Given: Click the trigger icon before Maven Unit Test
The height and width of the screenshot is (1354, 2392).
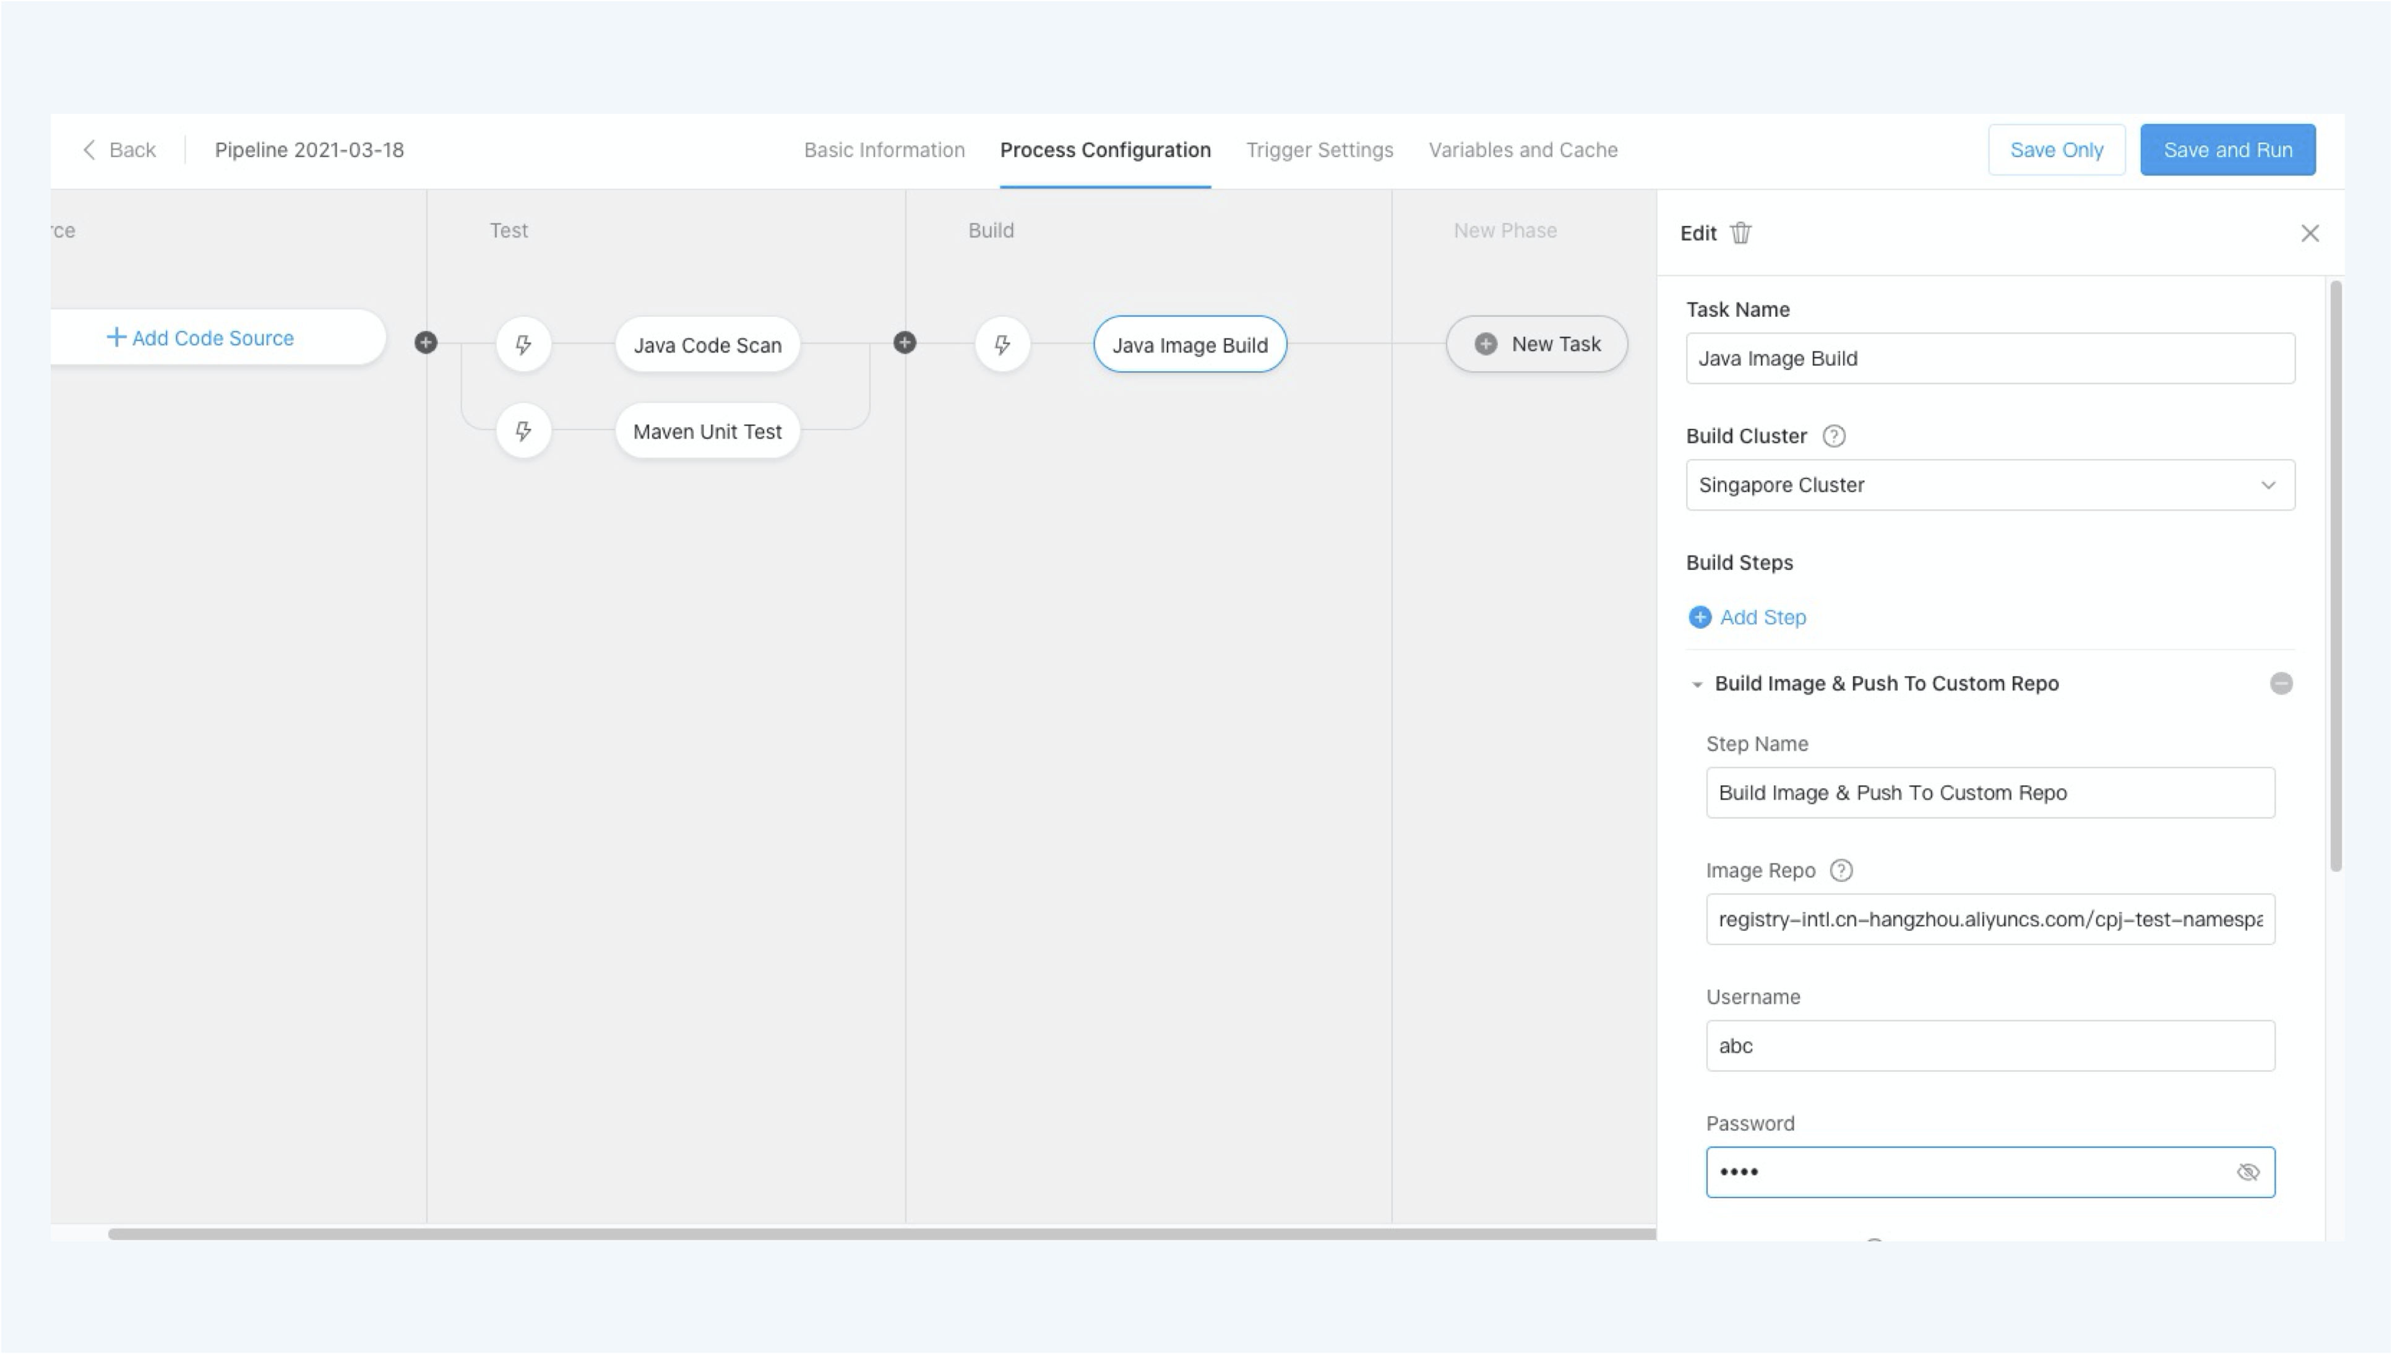Looking at the screenshot, I should coord(523,431).
